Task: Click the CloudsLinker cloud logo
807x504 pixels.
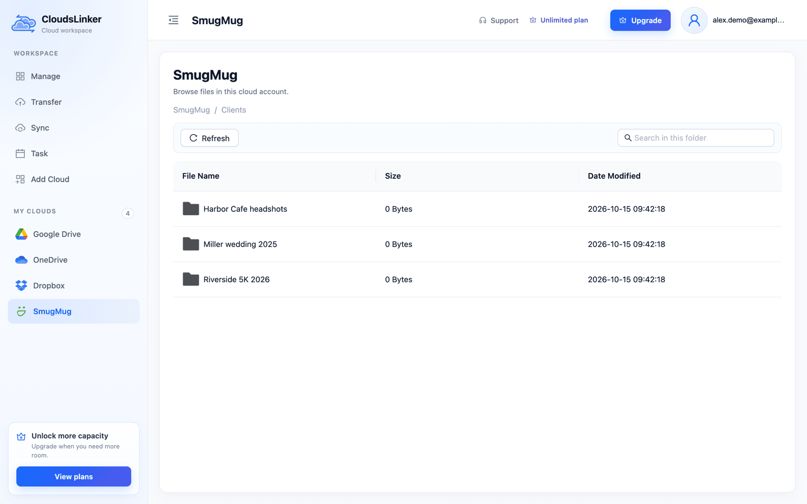Action: tap(24, 23)
